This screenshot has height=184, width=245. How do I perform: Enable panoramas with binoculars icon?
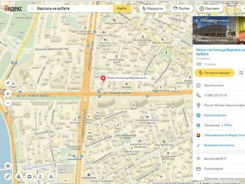19,177
